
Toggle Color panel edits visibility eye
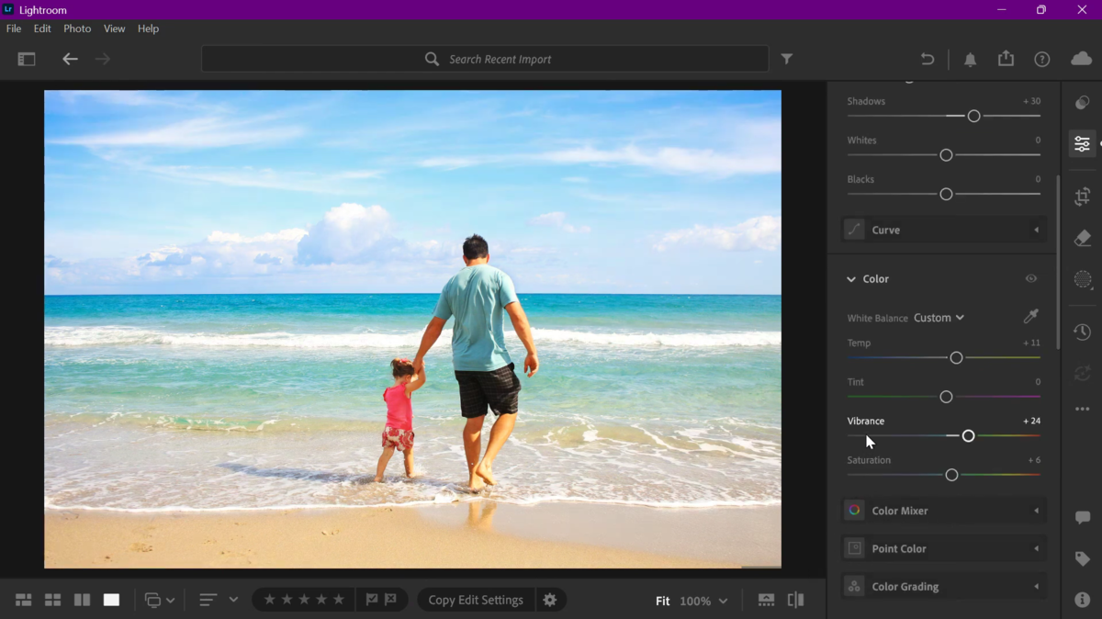coord(1031,278)
